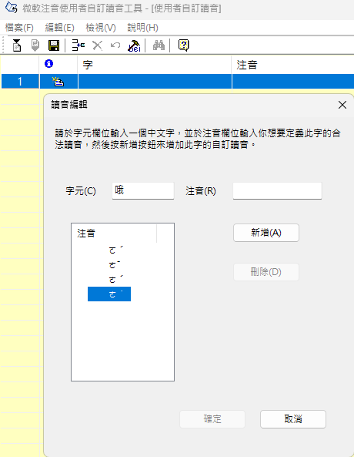Click the 刪除(D) button
Viewport: 354px width, 457px height.
(266, 272)
